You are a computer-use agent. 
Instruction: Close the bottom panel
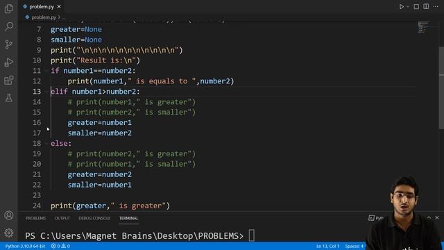click(437, 217)
